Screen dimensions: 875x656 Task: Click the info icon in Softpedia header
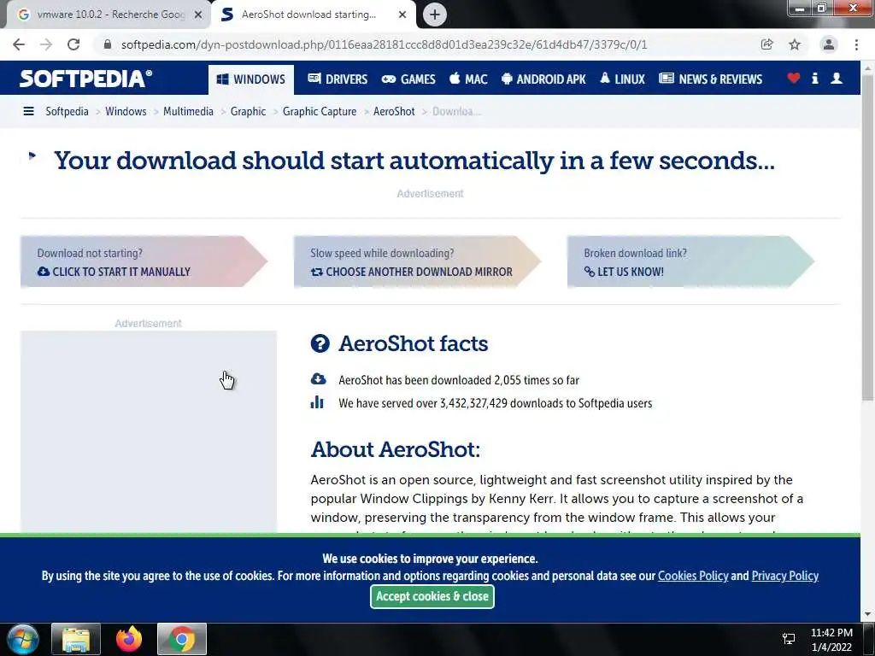814,79
